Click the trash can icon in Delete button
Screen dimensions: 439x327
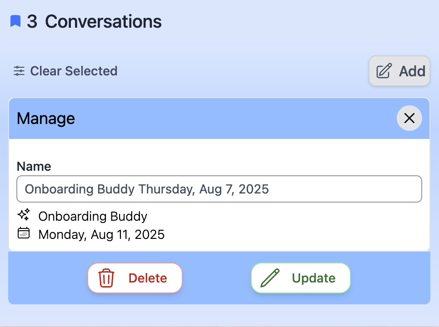tap(105, 278)
